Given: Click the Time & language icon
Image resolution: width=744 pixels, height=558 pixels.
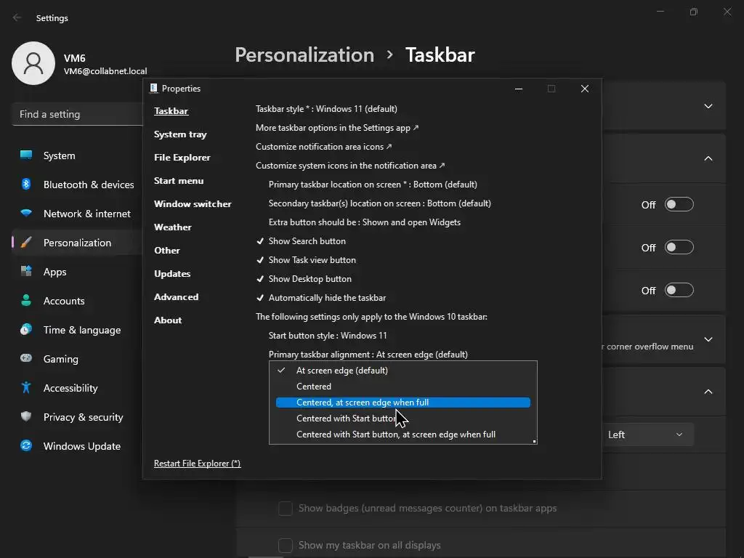Looking at the screenshot, I should 26,330.
